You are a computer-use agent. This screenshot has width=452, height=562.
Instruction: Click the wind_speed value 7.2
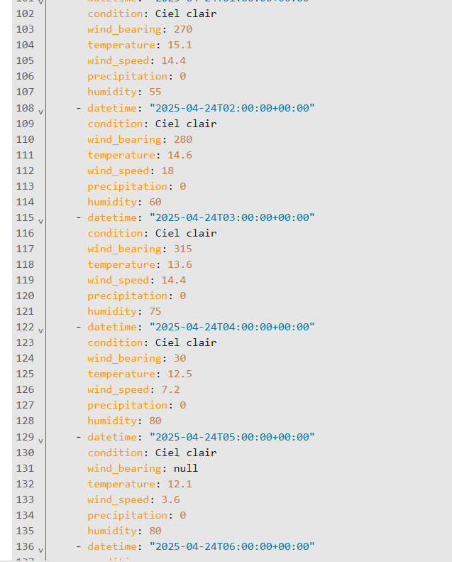171,389
